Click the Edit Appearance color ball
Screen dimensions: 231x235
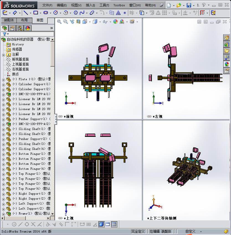coord(115,22)
